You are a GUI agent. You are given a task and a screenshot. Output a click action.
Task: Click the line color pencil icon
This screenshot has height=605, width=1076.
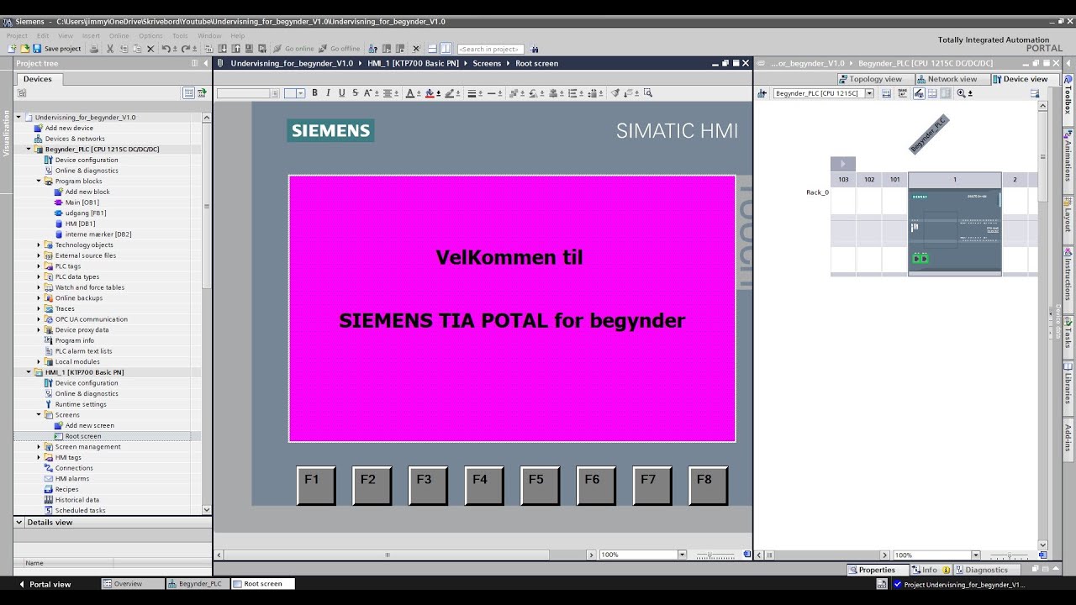pyautogui.click(x=450, y=93)
